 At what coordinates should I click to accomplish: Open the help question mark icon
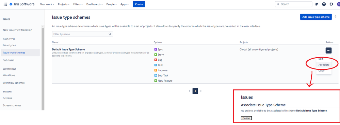tap(324, 4)
